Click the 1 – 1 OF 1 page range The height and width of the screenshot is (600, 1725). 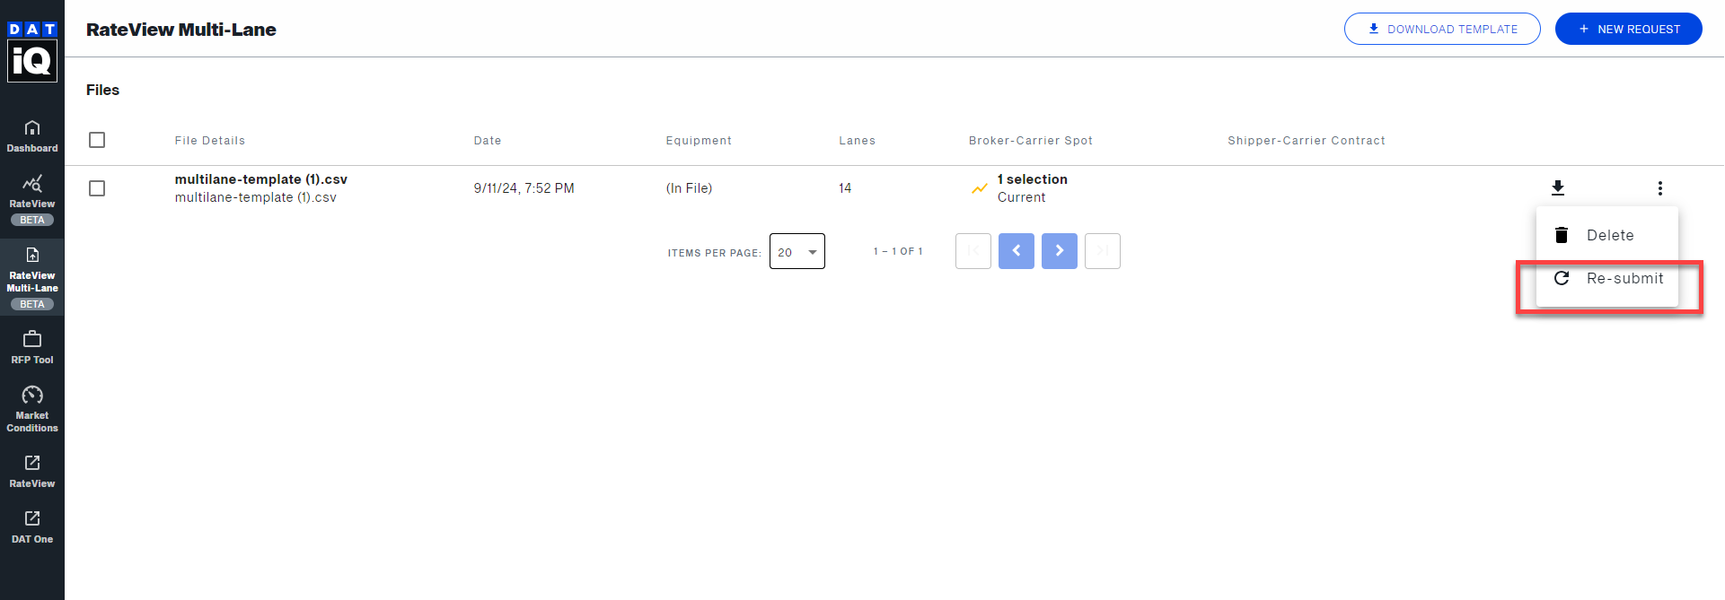(898, 251)
